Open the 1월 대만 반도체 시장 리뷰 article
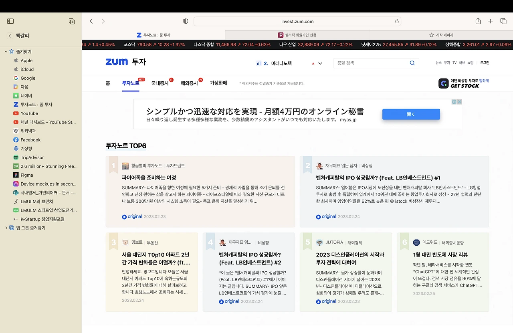Image resolution: width=513 pixels, height=333 pixels. click(440, 254)
